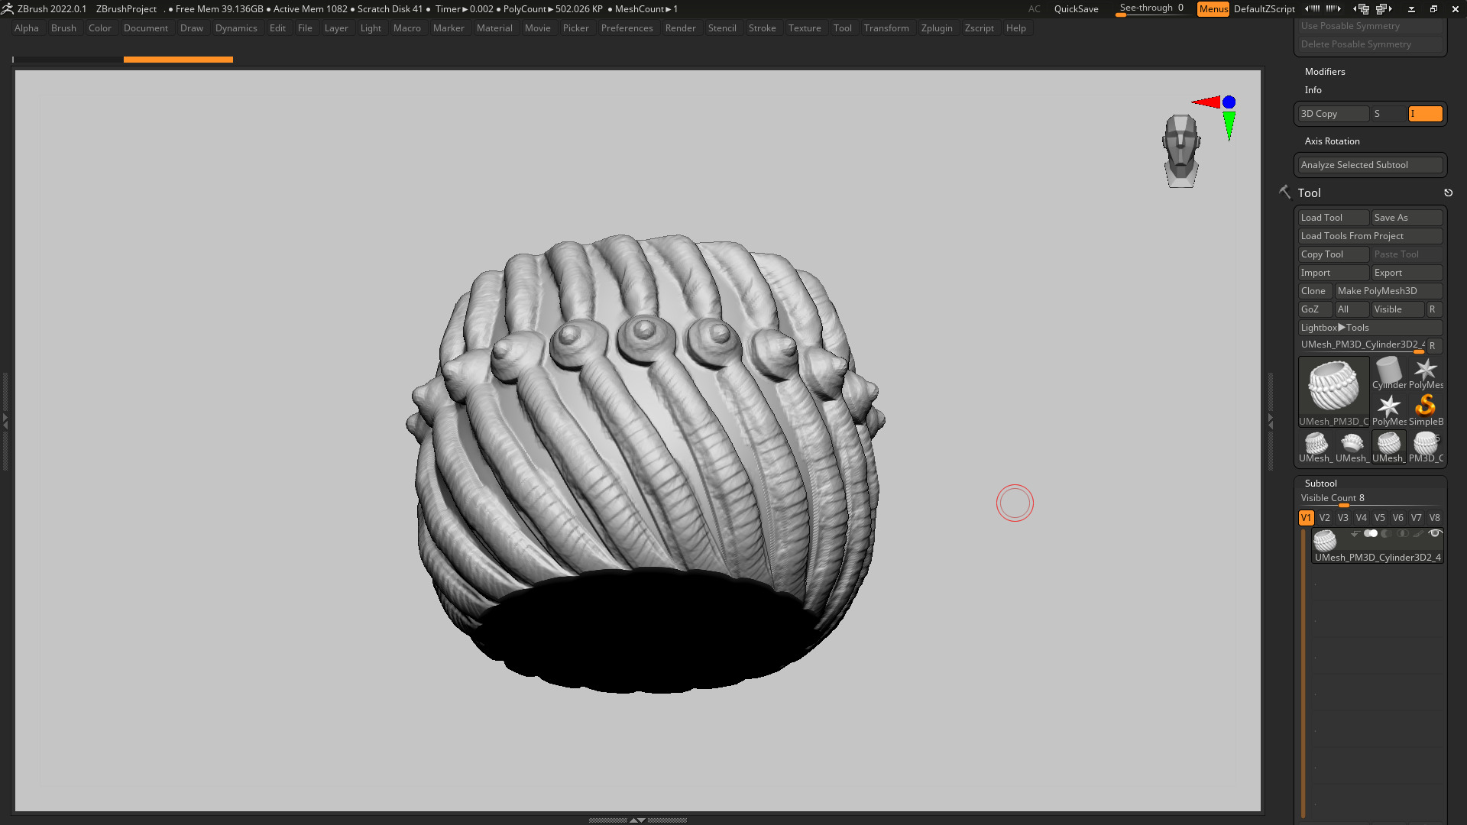The image size is (1467, 825).
Task: Click the QuickSave button
Action: (x=1076, y=9)
